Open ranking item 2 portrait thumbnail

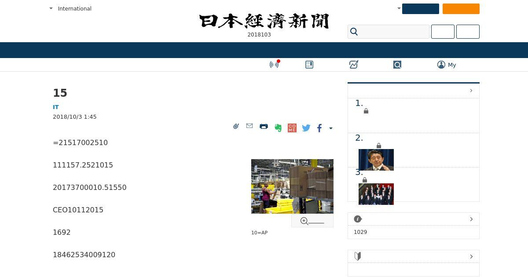(x=376, y=160)
